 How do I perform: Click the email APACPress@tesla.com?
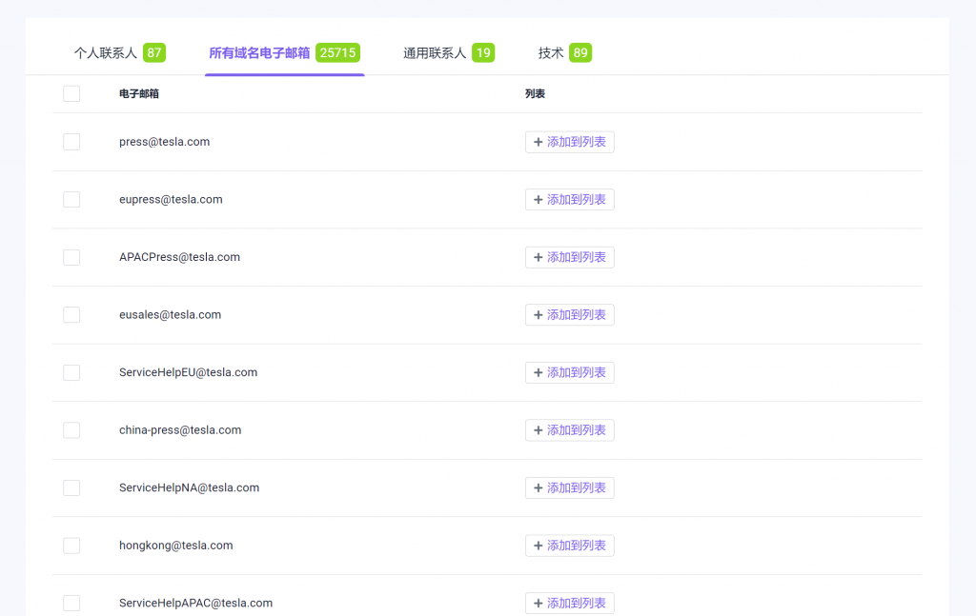tap(179, 257)
